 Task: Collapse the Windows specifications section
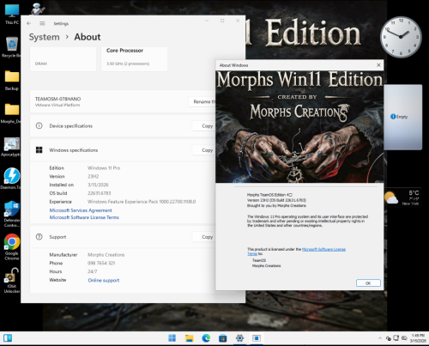(124, 150)
